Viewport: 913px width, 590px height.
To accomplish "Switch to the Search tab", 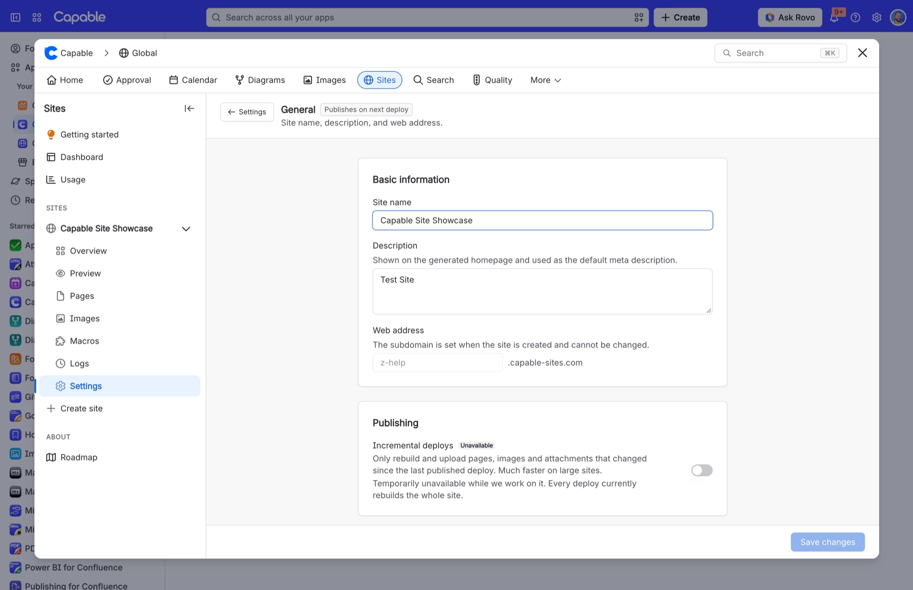I will point(434,80).
